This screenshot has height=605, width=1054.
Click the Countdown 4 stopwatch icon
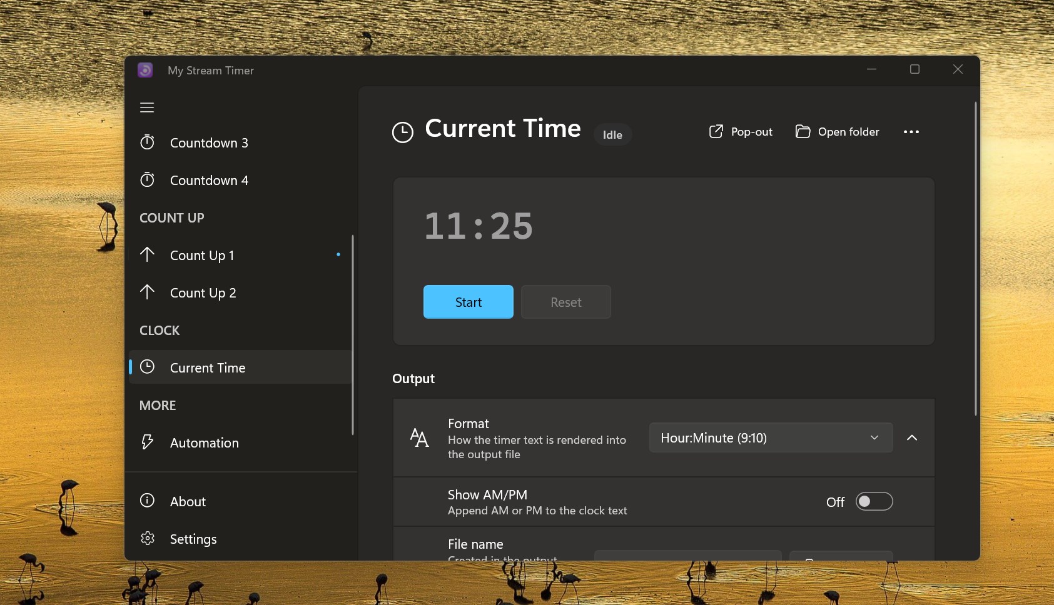pyautogui.click(x=147, y=180)
